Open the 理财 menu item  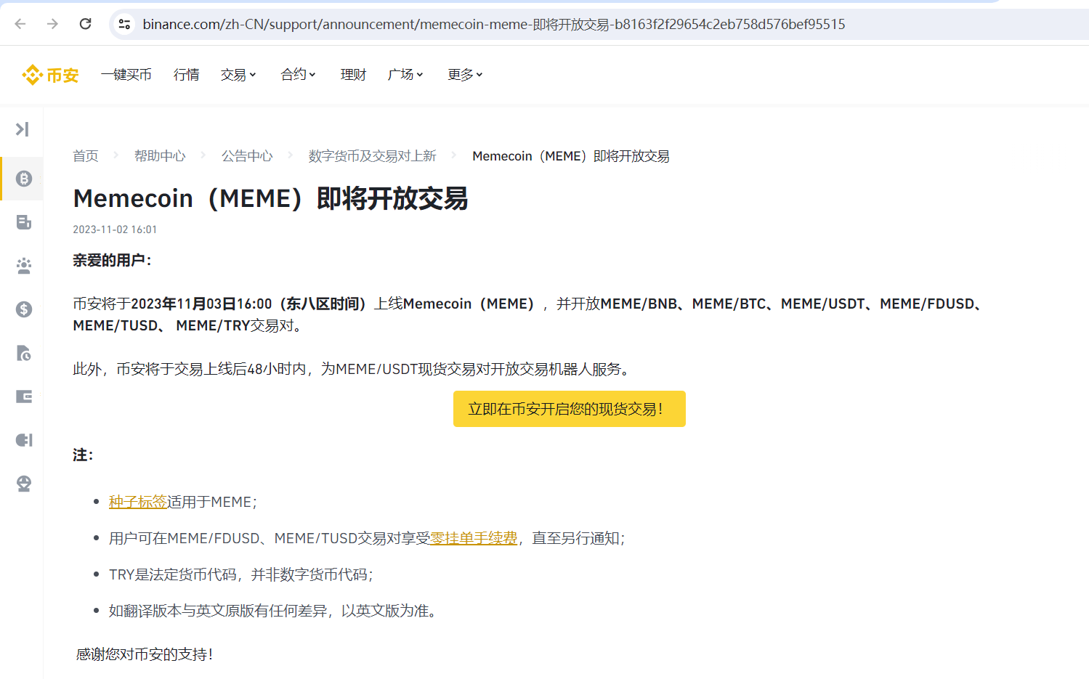(353, 75)
